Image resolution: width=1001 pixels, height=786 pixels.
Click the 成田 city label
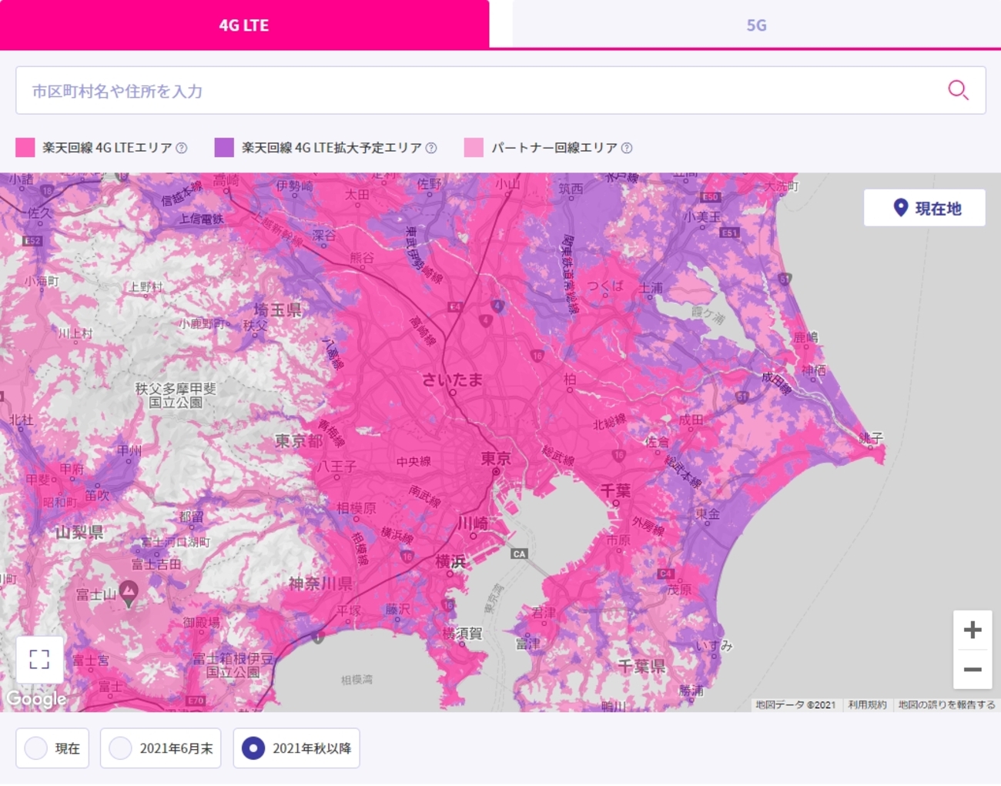pos(691,420)
